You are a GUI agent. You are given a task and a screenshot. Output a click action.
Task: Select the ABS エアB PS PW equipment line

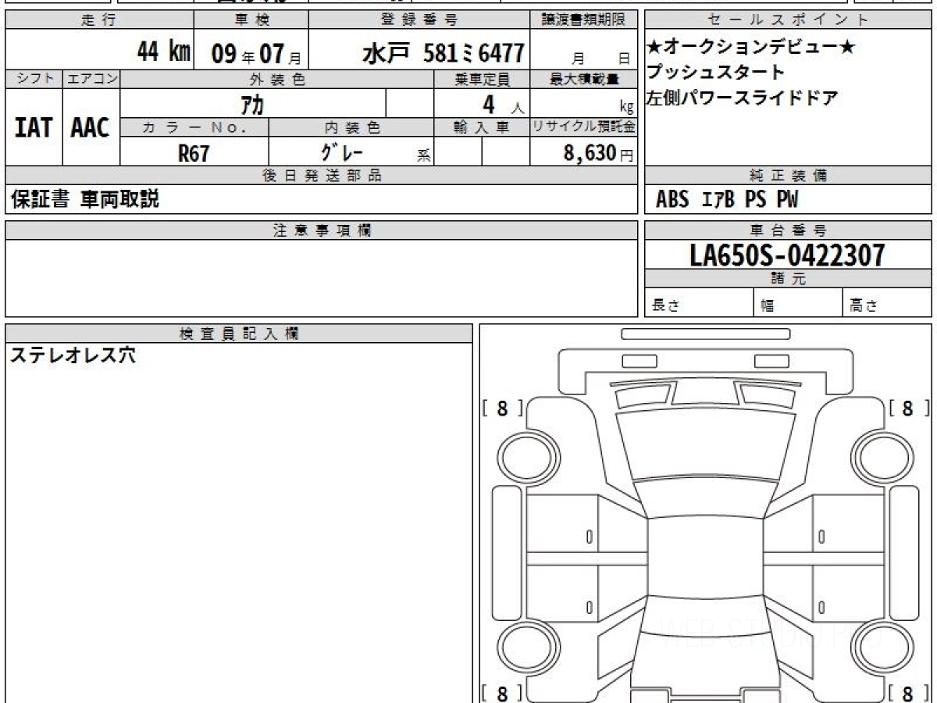click(x=727, y=200)
